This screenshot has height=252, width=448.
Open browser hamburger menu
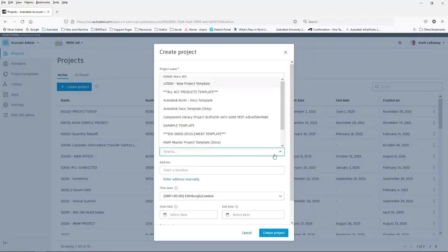tap(442, 22)
